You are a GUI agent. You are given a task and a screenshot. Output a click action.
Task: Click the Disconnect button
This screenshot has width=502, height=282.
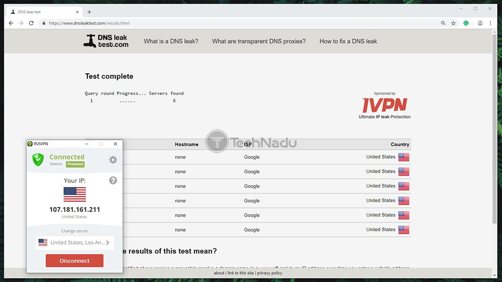coord(75,260)
